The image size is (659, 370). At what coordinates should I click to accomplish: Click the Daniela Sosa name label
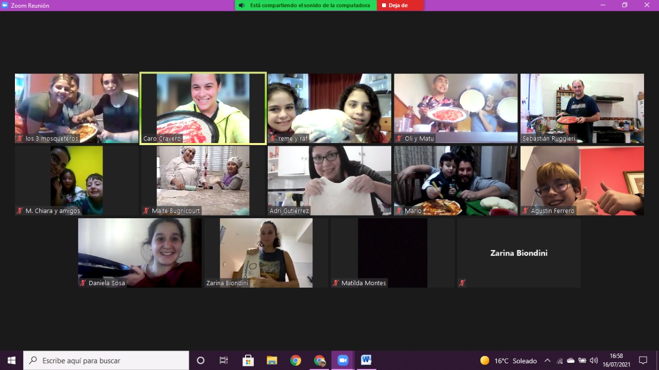[x=107, y=283]
